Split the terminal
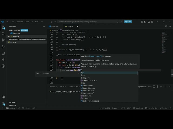Image resolution: width=173 pixels, height=129 pixels. [154, 87]
